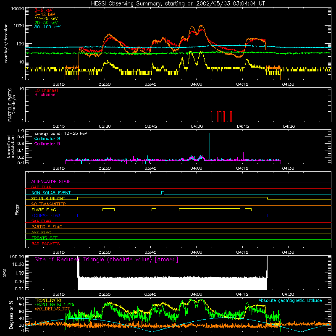Viewport: 336px width, 336px height.
Task: Click the 'Collimator 8' legend text
Action: coord(47,139)
